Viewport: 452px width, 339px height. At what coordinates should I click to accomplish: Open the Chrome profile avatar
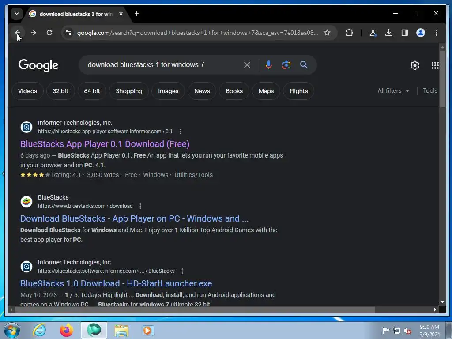(421, 33)
